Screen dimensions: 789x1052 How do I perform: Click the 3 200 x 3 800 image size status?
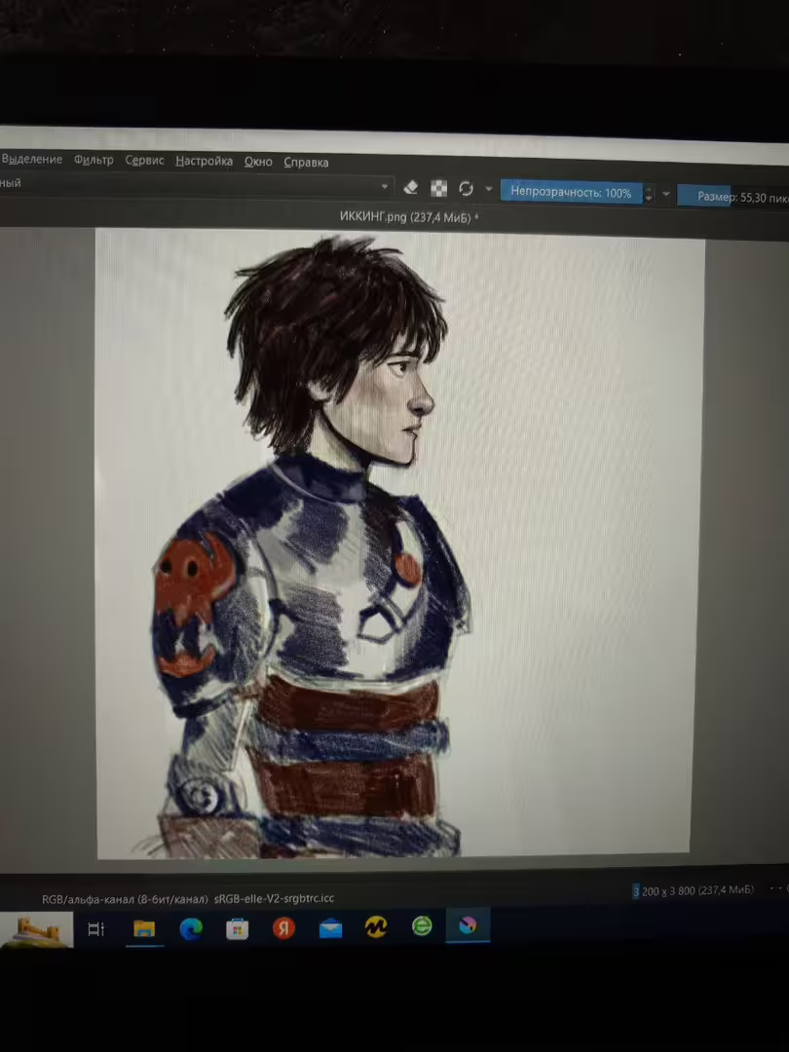point(694,891)
